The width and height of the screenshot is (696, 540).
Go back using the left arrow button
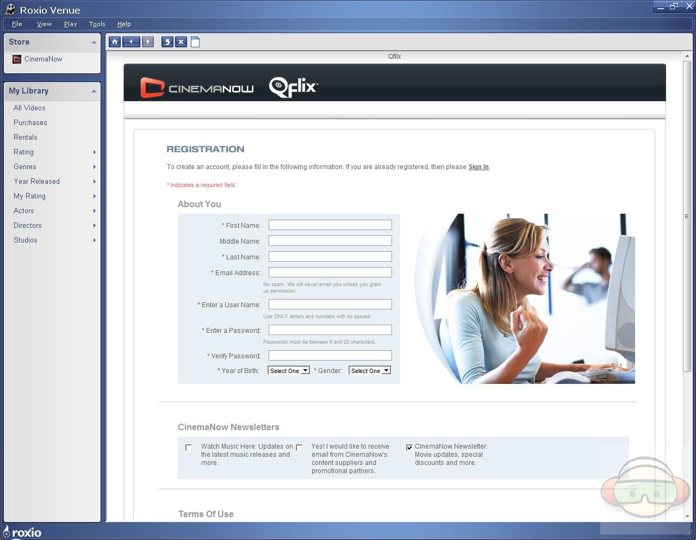point(131,42)
